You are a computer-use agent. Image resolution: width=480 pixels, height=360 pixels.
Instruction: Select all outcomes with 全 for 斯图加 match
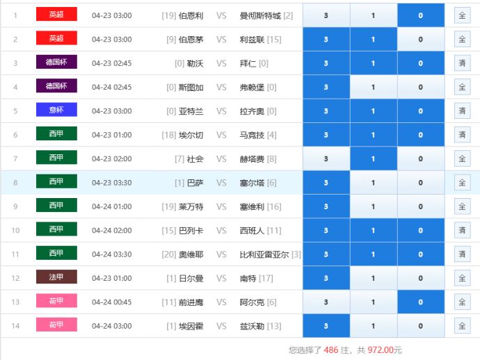pyautogui.click(x=462, y=88)
